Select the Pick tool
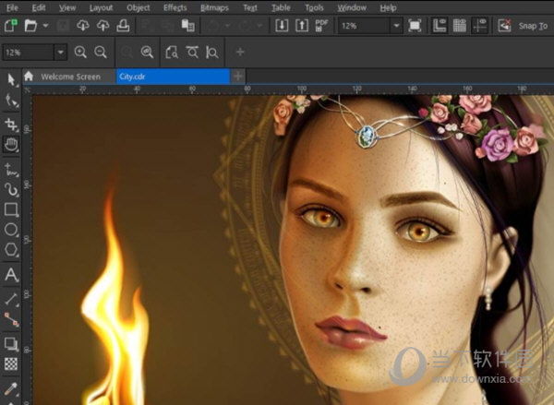 click(x=11, y=78)
